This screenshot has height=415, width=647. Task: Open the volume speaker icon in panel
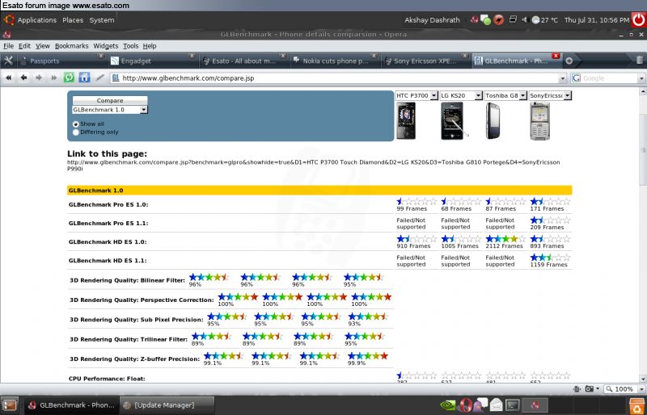pos(525,20)
